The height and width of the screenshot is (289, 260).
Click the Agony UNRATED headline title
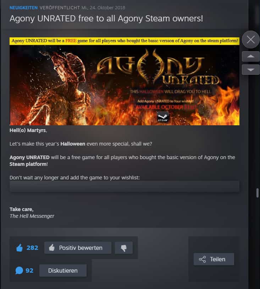pos(106,19)
